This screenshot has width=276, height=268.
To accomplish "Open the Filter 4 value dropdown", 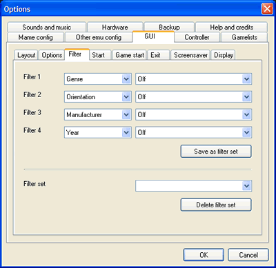I will coord(193,132).
